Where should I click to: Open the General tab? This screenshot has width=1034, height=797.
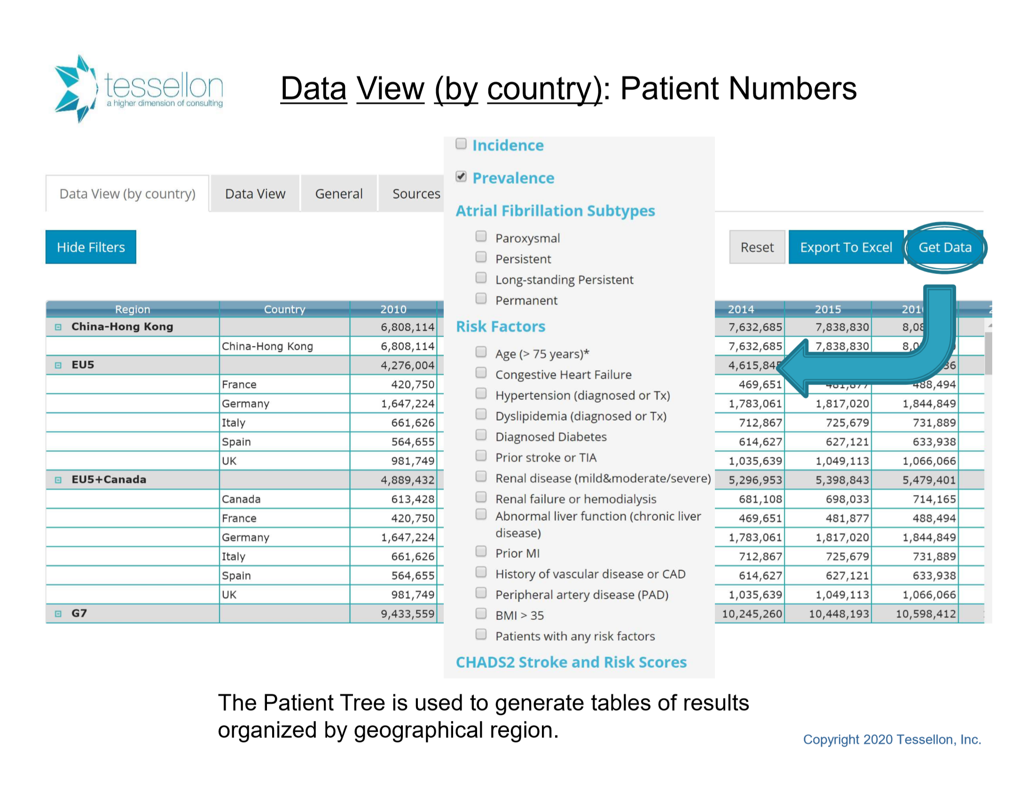tap(339, 194)
